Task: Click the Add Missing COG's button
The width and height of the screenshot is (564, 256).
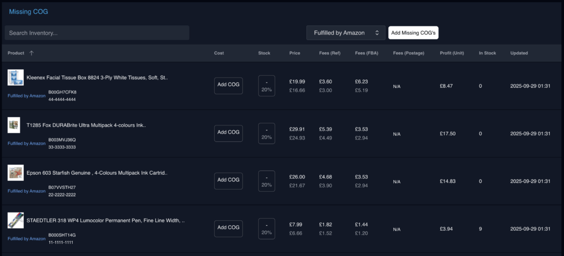Action: [413, 33]
